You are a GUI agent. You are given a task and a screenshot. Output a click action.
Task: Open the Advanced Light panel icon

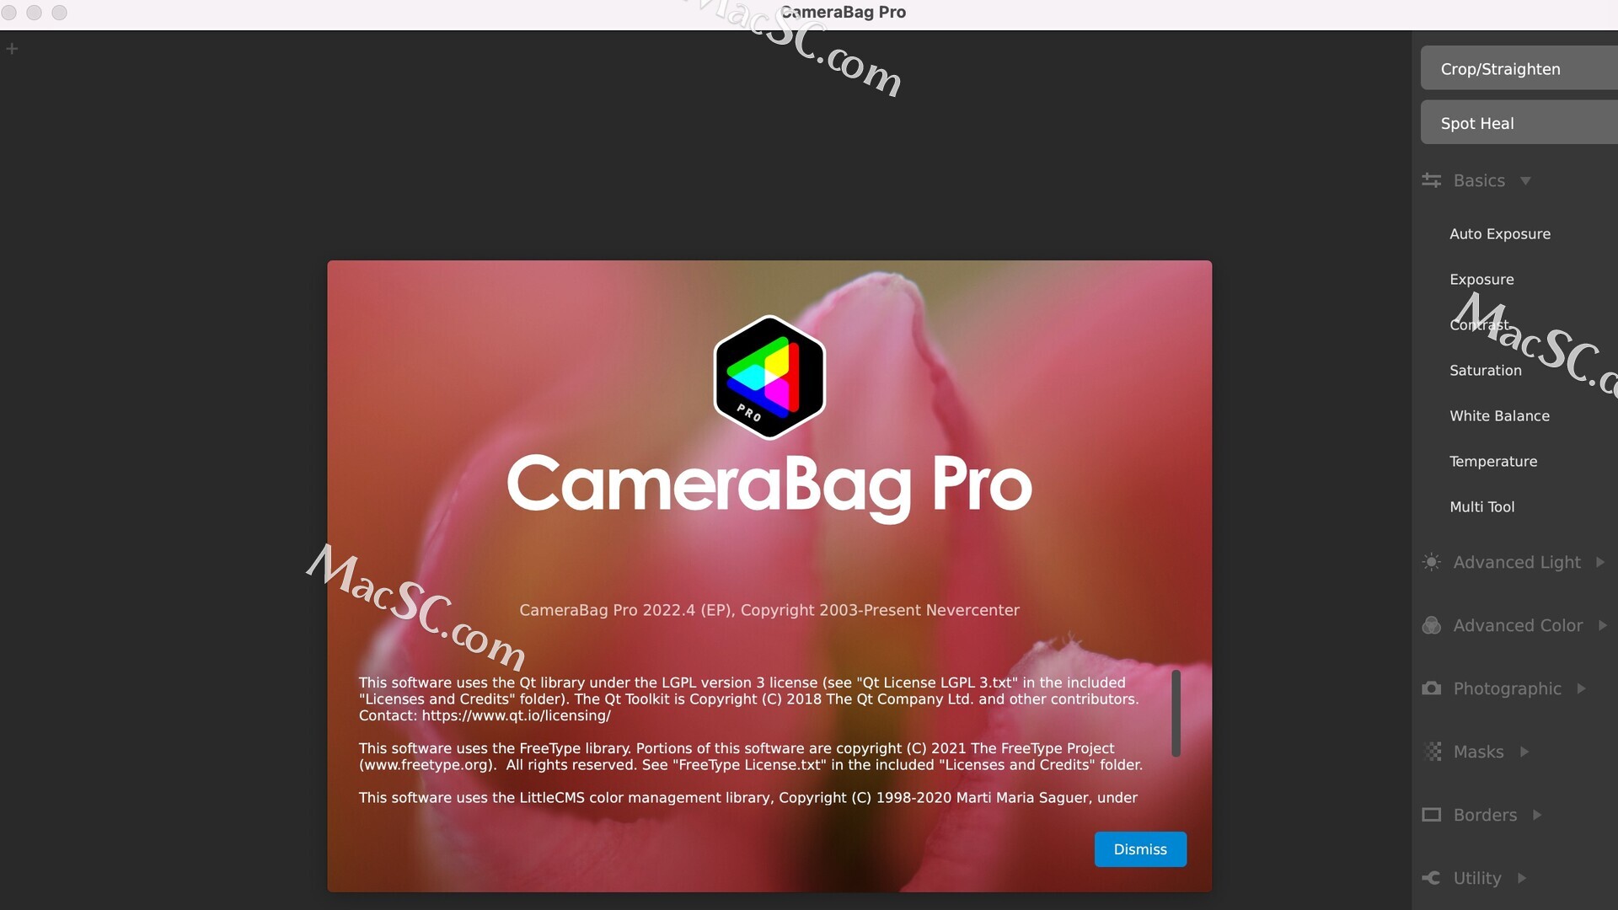pyautogui.click(x=1433, y=561)
